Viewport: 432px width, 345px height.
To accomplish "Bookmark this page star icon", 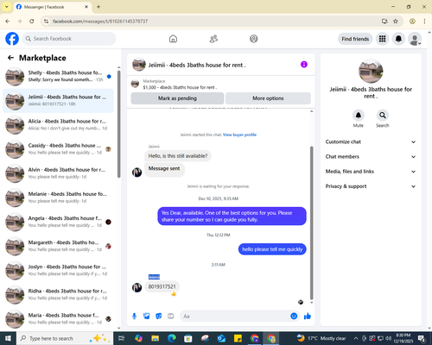I will pos(396,22).
